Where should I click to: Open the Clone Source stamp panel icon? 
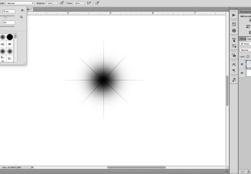[x=234, y=55]
